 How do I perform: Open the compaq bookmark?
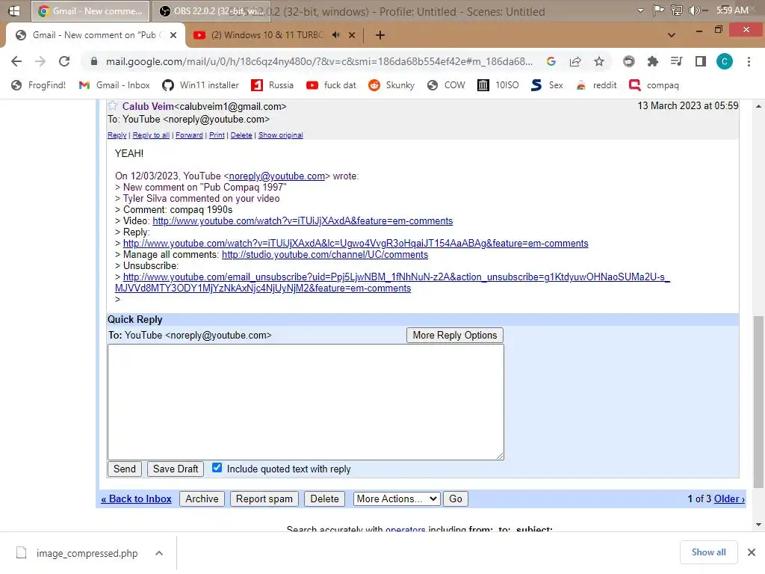654,85
